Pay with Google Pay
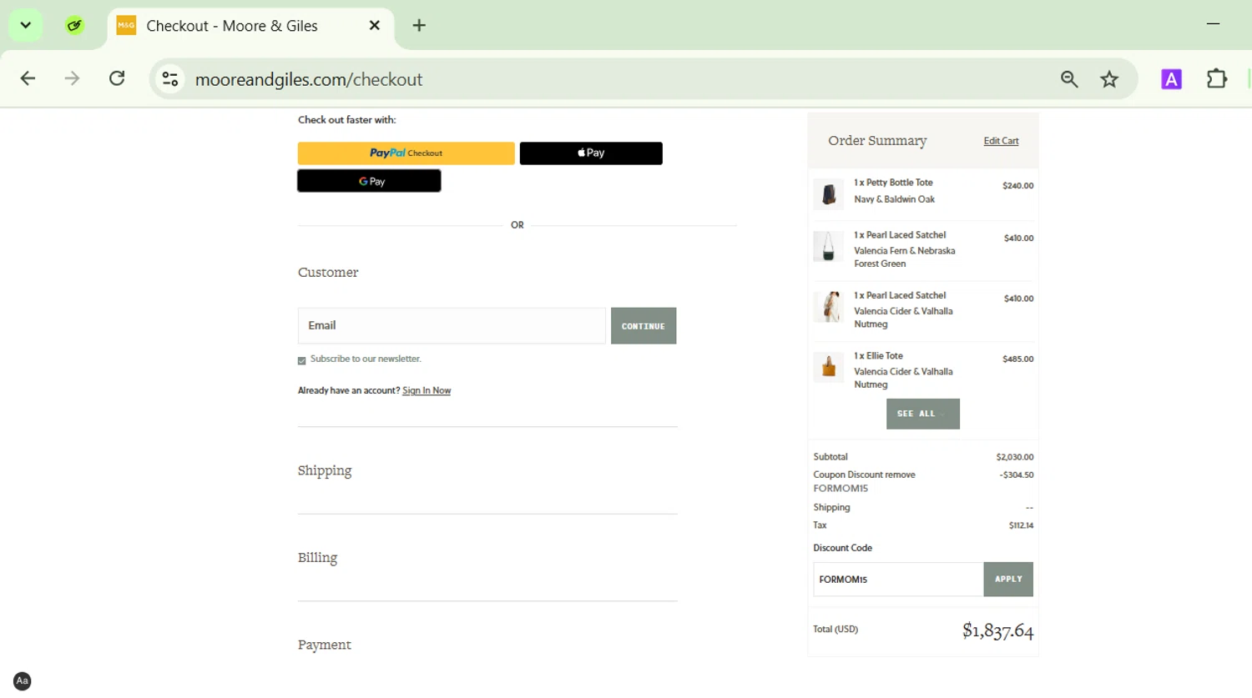Image resolution: width=1252 pixels, height=698 pixels. [x=369, y=181]
